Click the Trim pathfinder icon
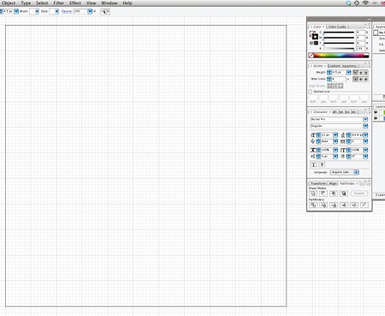Screen dimensions: 385x316 point(323,205)
